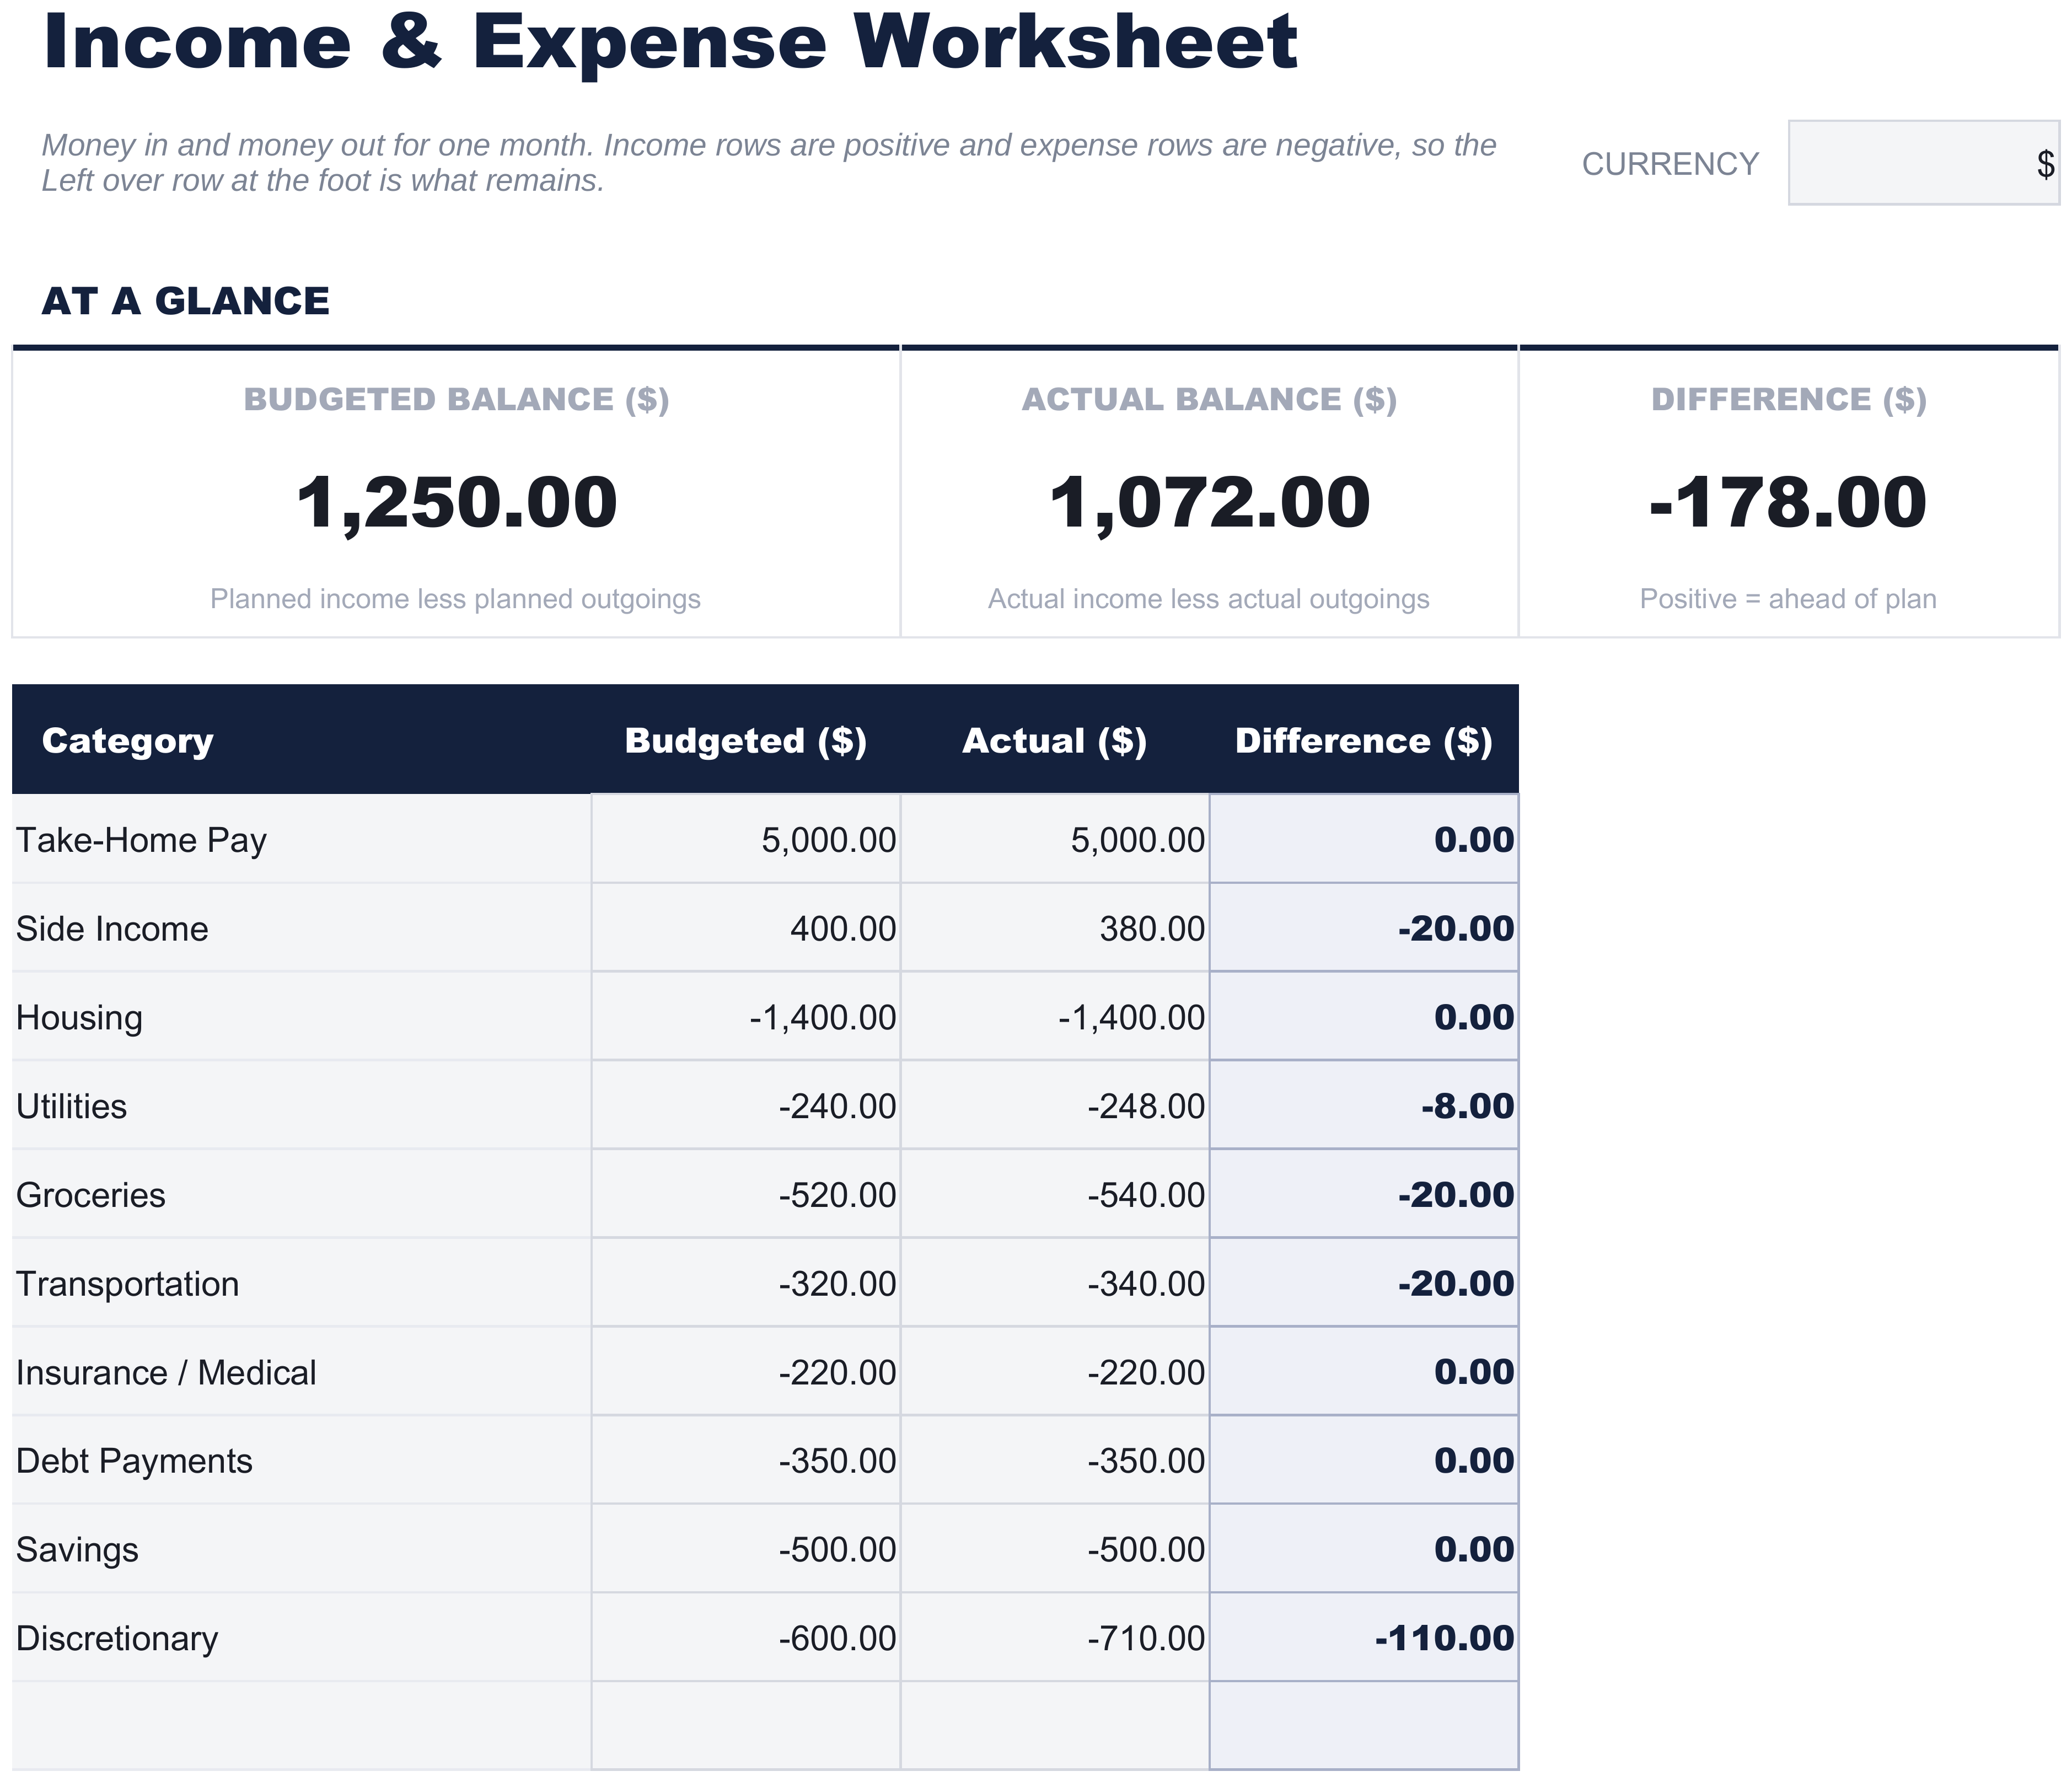Click the AT A GLANCE section heading
2072x1782 pixels.
(x=185, y=301)
